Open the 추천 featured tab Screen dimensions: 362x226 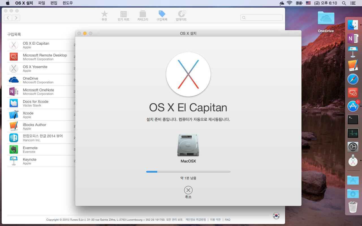pyautogui.click(x=104, y=16)
